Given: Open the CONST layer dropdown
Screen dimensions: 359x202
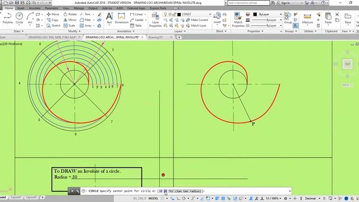Looking at the screenshot, I should coord(187,14).
